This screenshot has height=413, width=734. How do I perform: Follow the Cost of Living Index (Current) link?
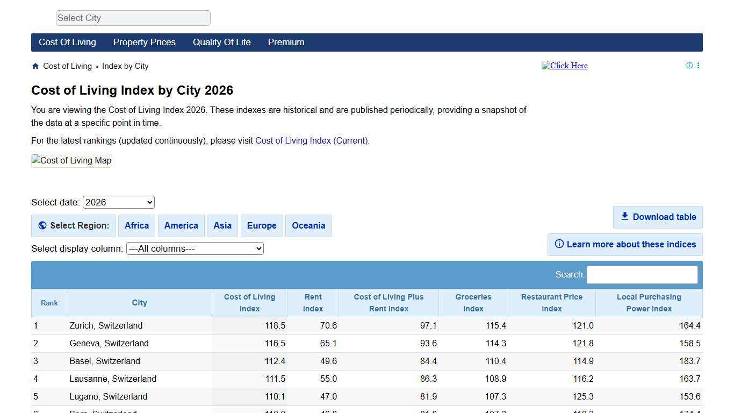tap(311, 140)
